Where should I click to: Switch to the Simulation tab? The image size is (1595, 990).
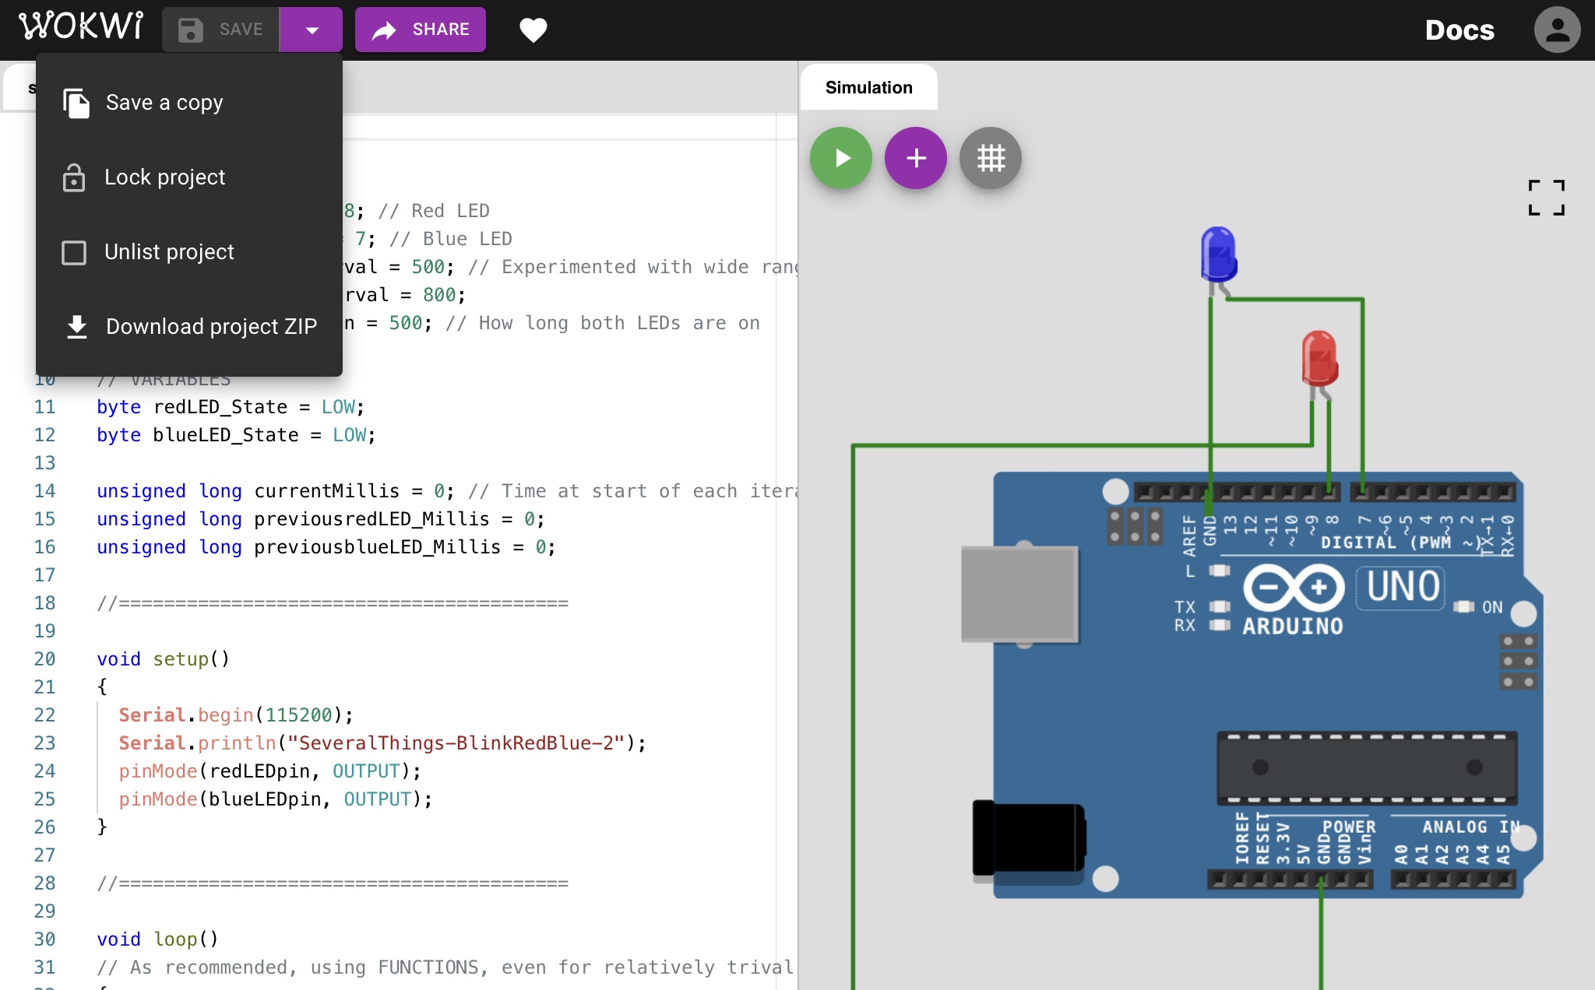[x=869, y=87]
